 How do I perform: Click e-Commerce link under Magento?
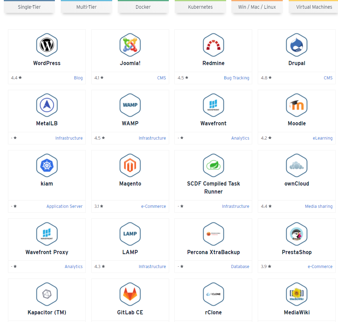(154, 206)
